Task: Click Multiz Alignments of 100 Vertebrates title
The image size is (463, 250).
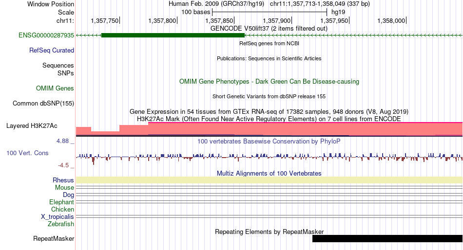Action: (x=269, y=173)
